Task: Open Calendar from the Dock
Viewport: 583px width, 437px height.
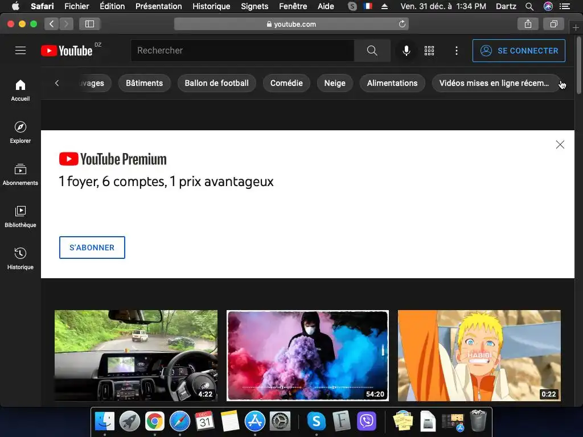Action: click(x=204, y=421)
